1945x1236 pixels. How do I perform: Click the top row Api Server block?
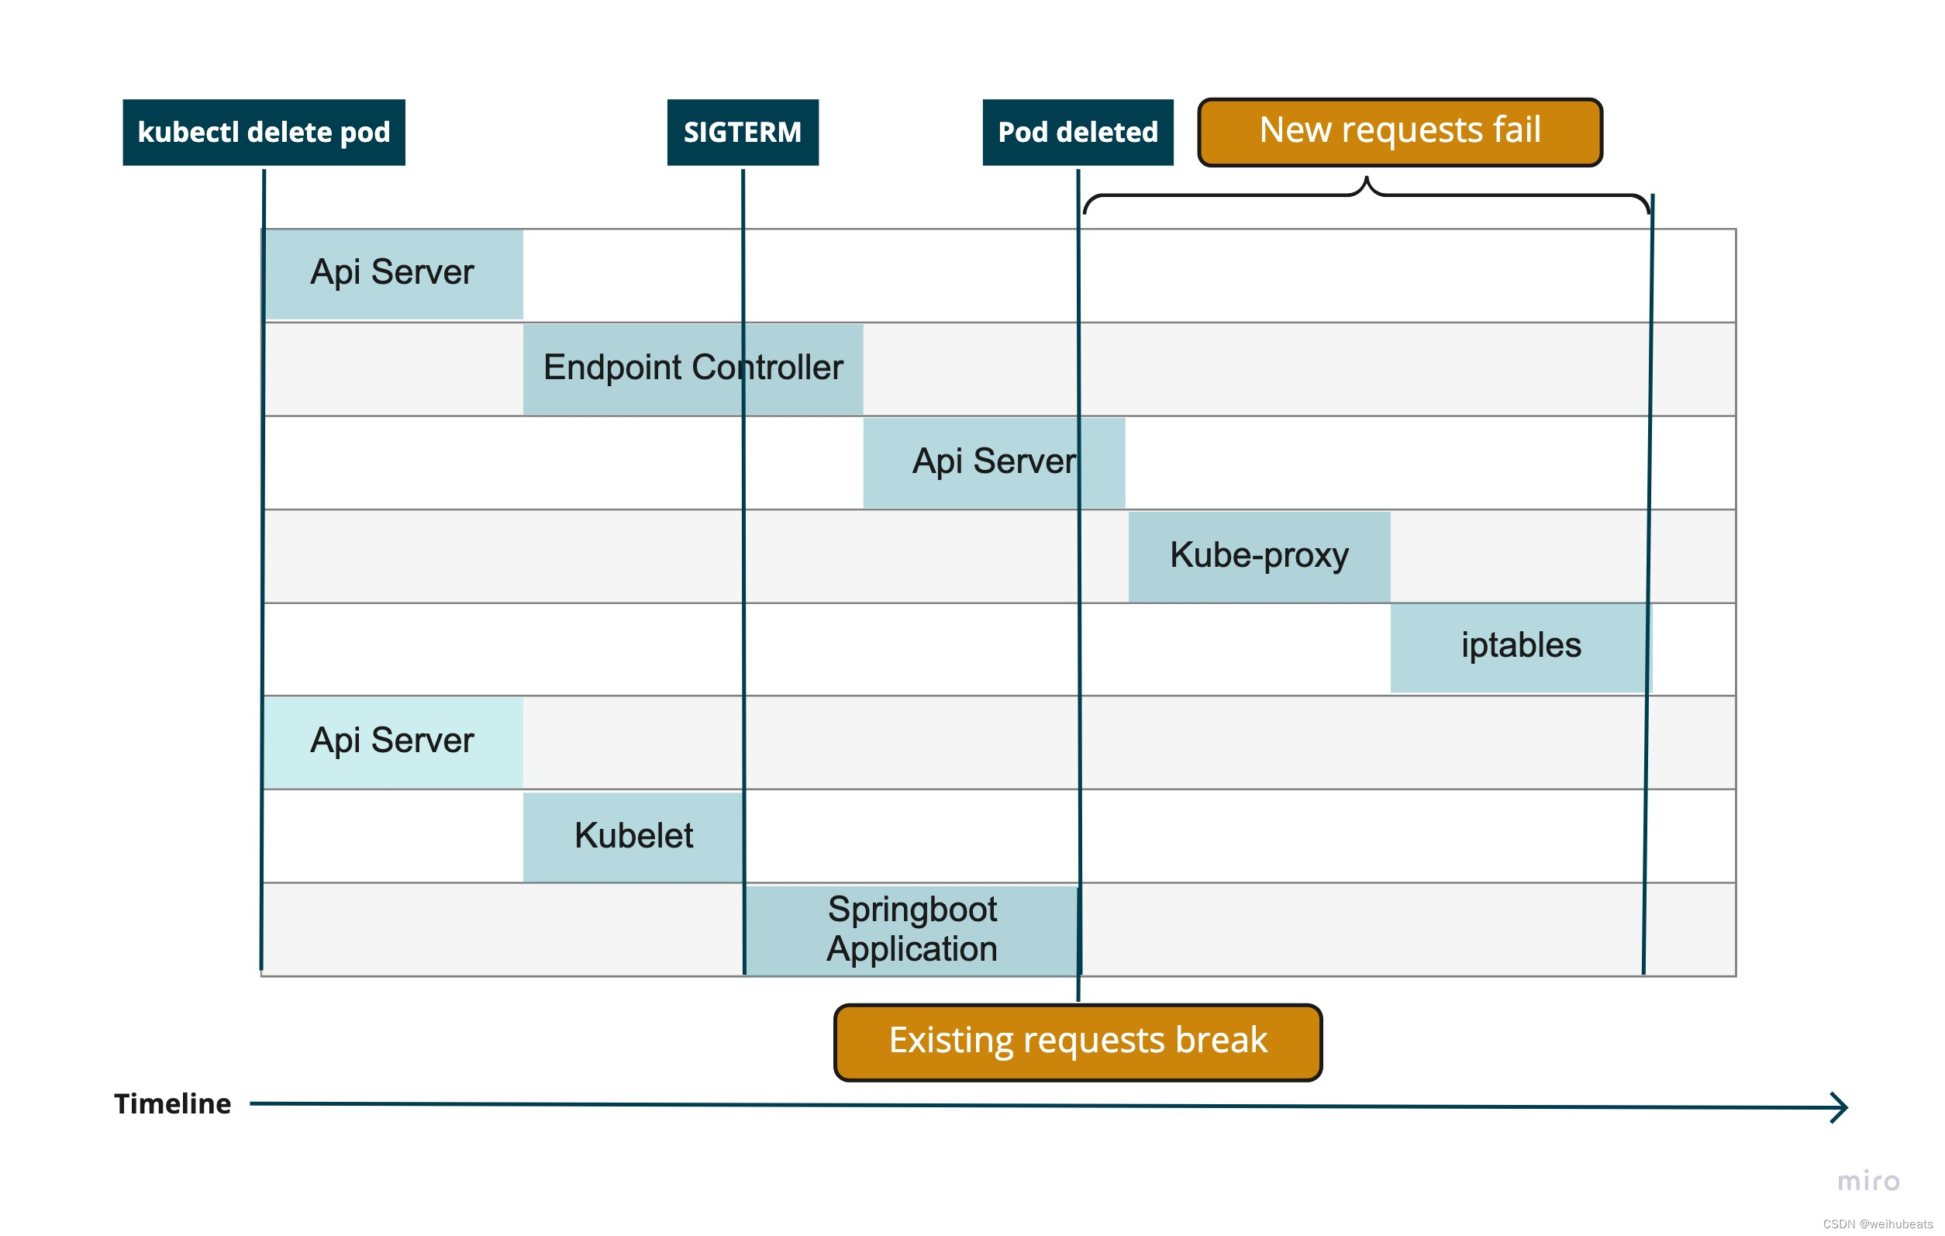(393, 274)
